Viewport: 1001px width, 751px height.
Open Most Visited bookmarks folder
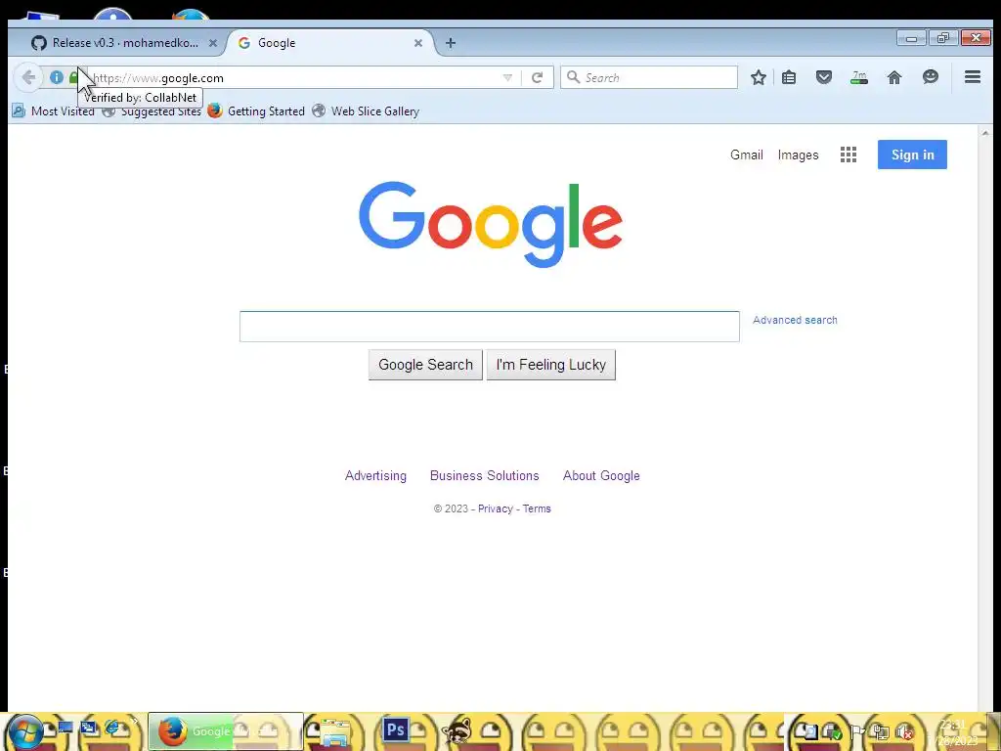coord(54,111)
